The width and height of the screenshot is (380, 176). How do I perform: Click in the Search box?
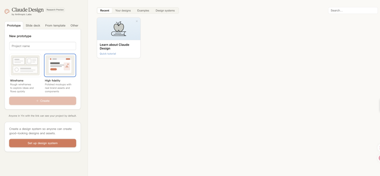tap(353, 11)
